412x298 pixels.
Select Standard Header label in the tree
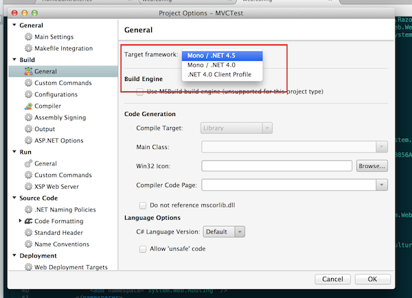point(58,233)
